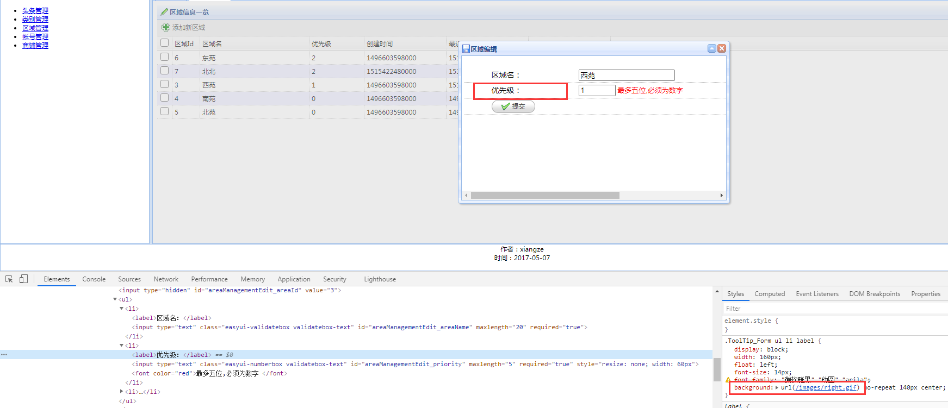948x408 pixels.
Task: Switch to the Computed pane tab
Action: 770,294
